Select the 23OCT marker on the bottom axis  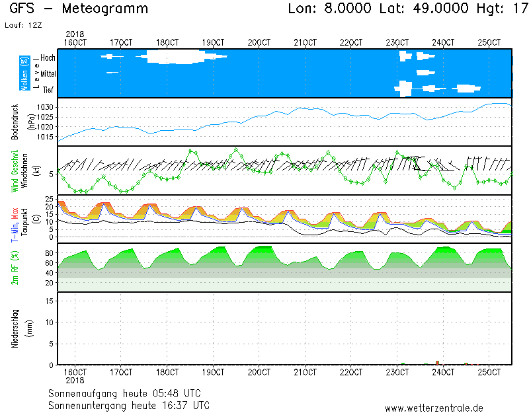coord(397,373)
